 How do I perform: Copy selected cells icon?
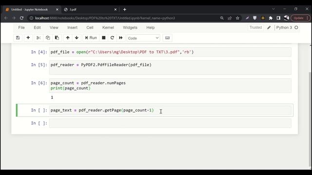(48, 38)
